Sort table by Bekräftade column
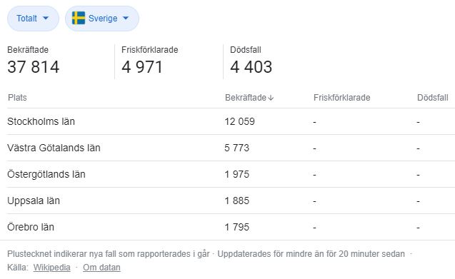Screen dimensions: 455x279 (249, 98)
